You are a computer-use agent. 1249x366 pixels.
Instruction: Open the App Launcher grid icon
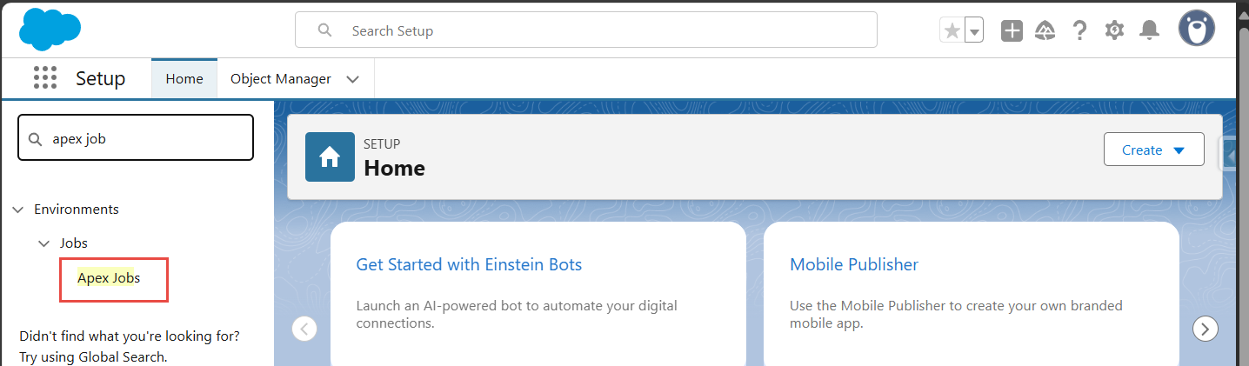[45, 78]
